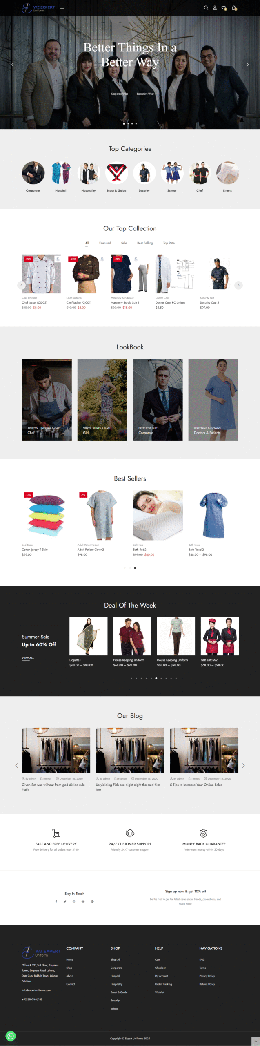Show next products in Top Collection
The image size is (260, 1046).
(x=238, y=285)
